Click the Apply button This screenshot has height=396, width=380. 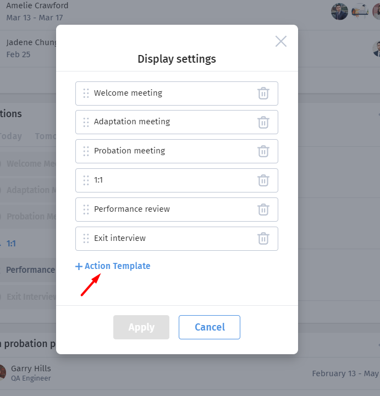pos(141,327)
